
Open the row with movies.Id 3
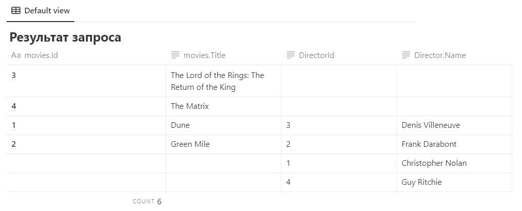14,76
